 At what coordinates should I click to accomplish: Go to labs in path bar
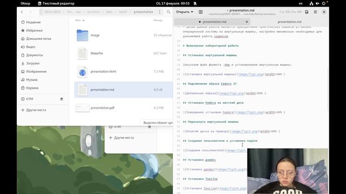pos(109,12)
